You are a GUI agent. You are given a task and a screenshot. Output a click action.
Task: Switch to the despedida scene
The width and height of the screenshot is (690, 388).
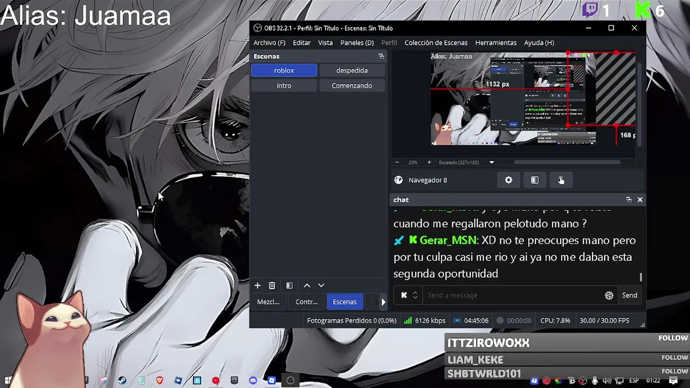(x=352, y=71)
